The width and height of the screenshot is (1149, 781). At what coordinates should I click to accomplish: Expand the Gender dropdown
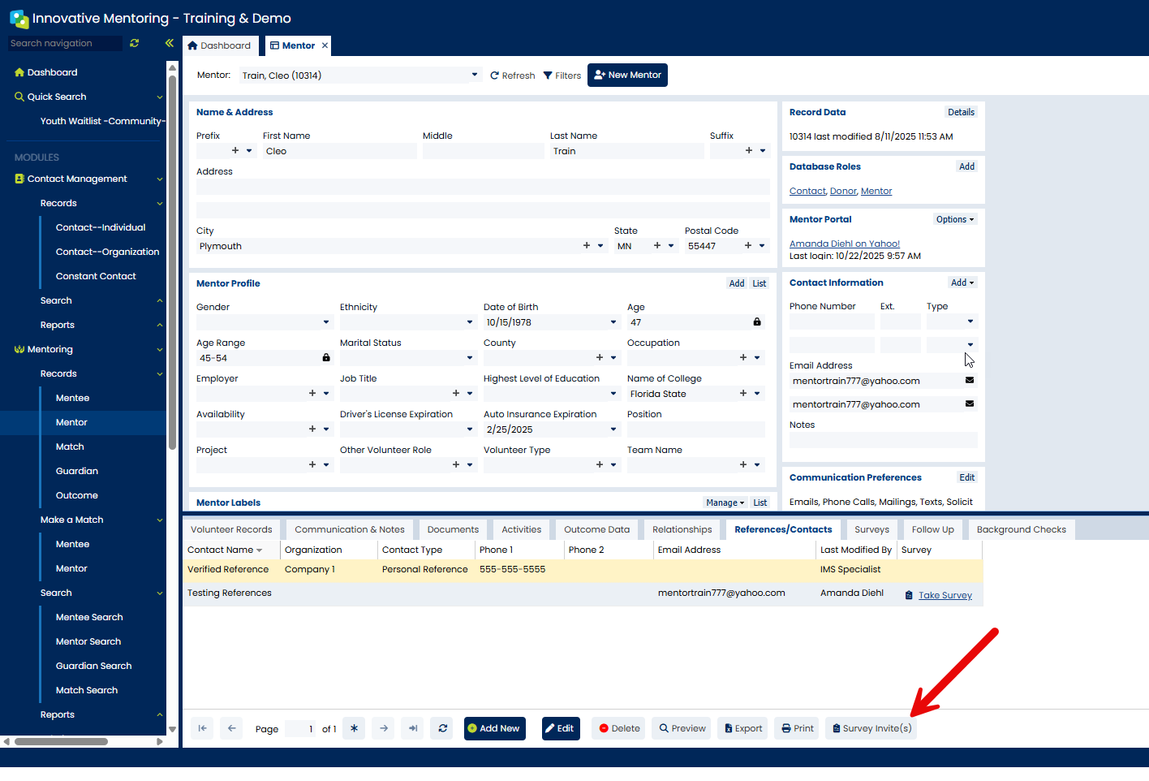(x=326, y=322)
